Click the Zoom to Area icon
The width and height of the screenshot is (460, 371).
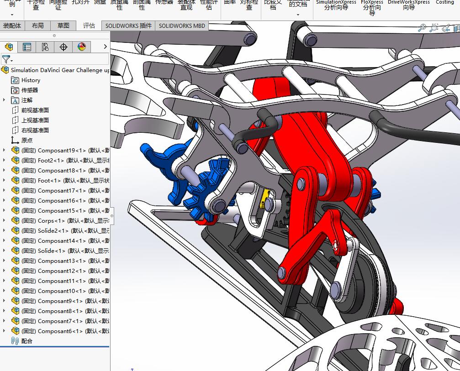434,28
